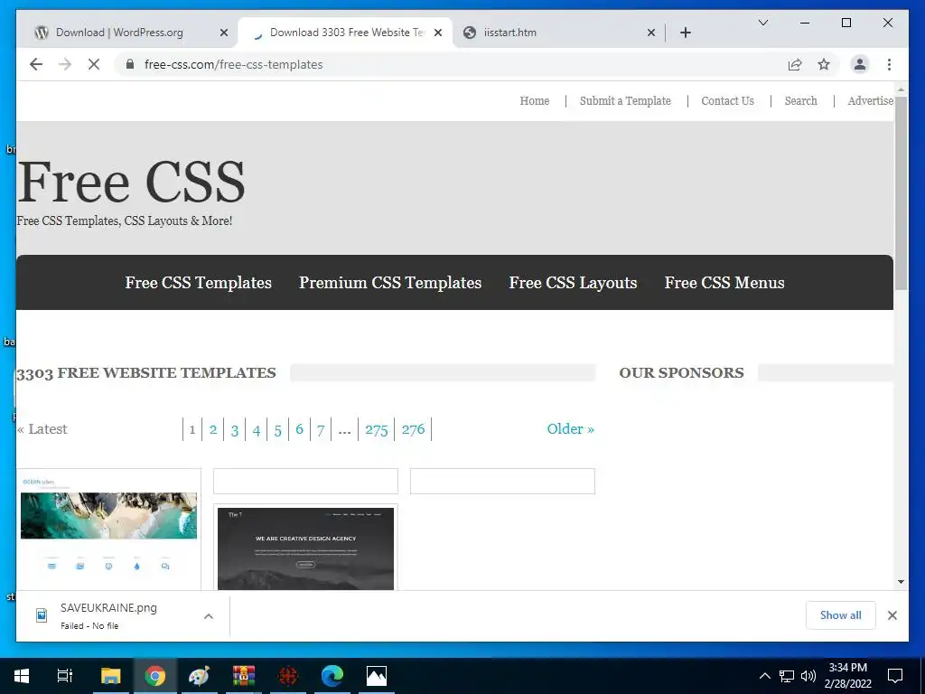Jump to pagination page 275
The height and width of the screenshot is (694, 925).
point(377,429)
